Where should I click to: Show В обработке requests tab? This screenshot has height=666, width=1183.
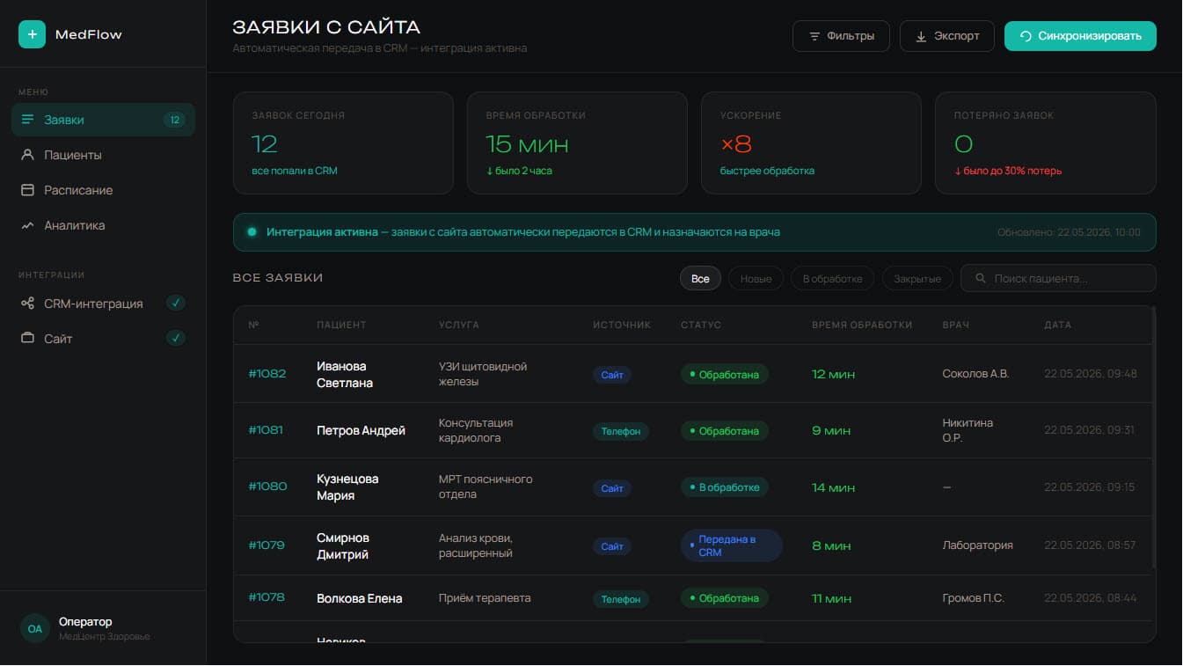832,278
